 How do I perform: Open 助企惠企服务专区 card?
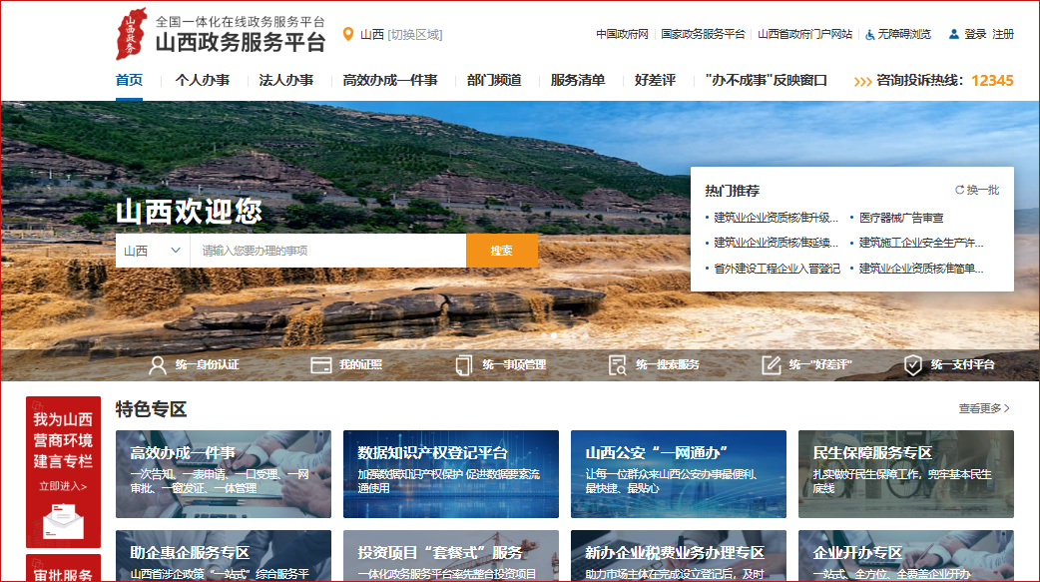224,555
